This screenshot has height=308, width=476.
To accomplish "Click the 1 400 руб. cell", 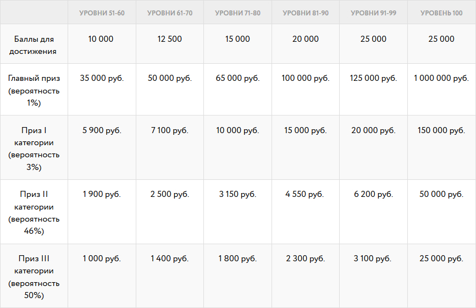I will coord(170,259).
